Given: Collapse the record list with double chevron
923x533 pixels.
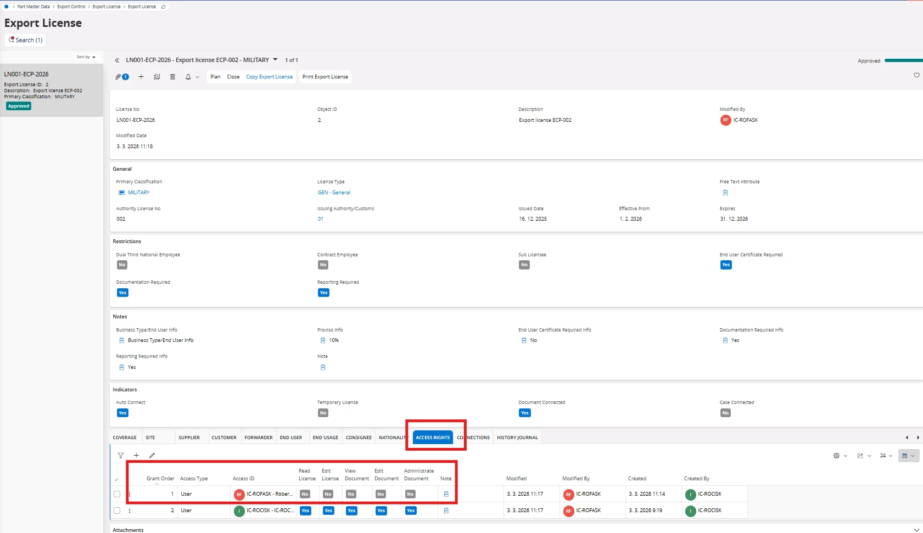Looking at the screenshot, I should point(117,60).
